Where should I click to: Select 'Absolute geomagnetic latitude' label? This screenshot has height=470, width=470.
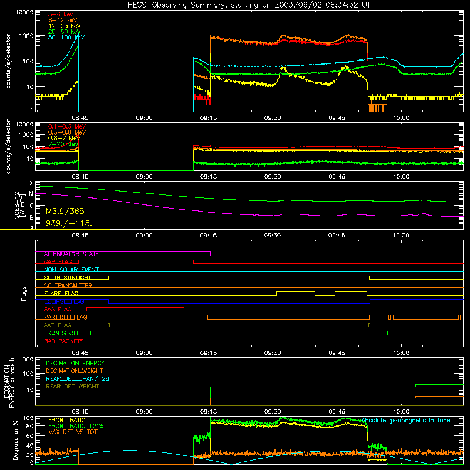pyautogui.click(x=406, y=421)
